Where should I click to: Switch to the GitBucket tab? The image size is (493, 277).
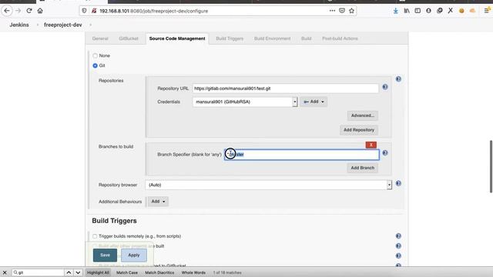129,38
